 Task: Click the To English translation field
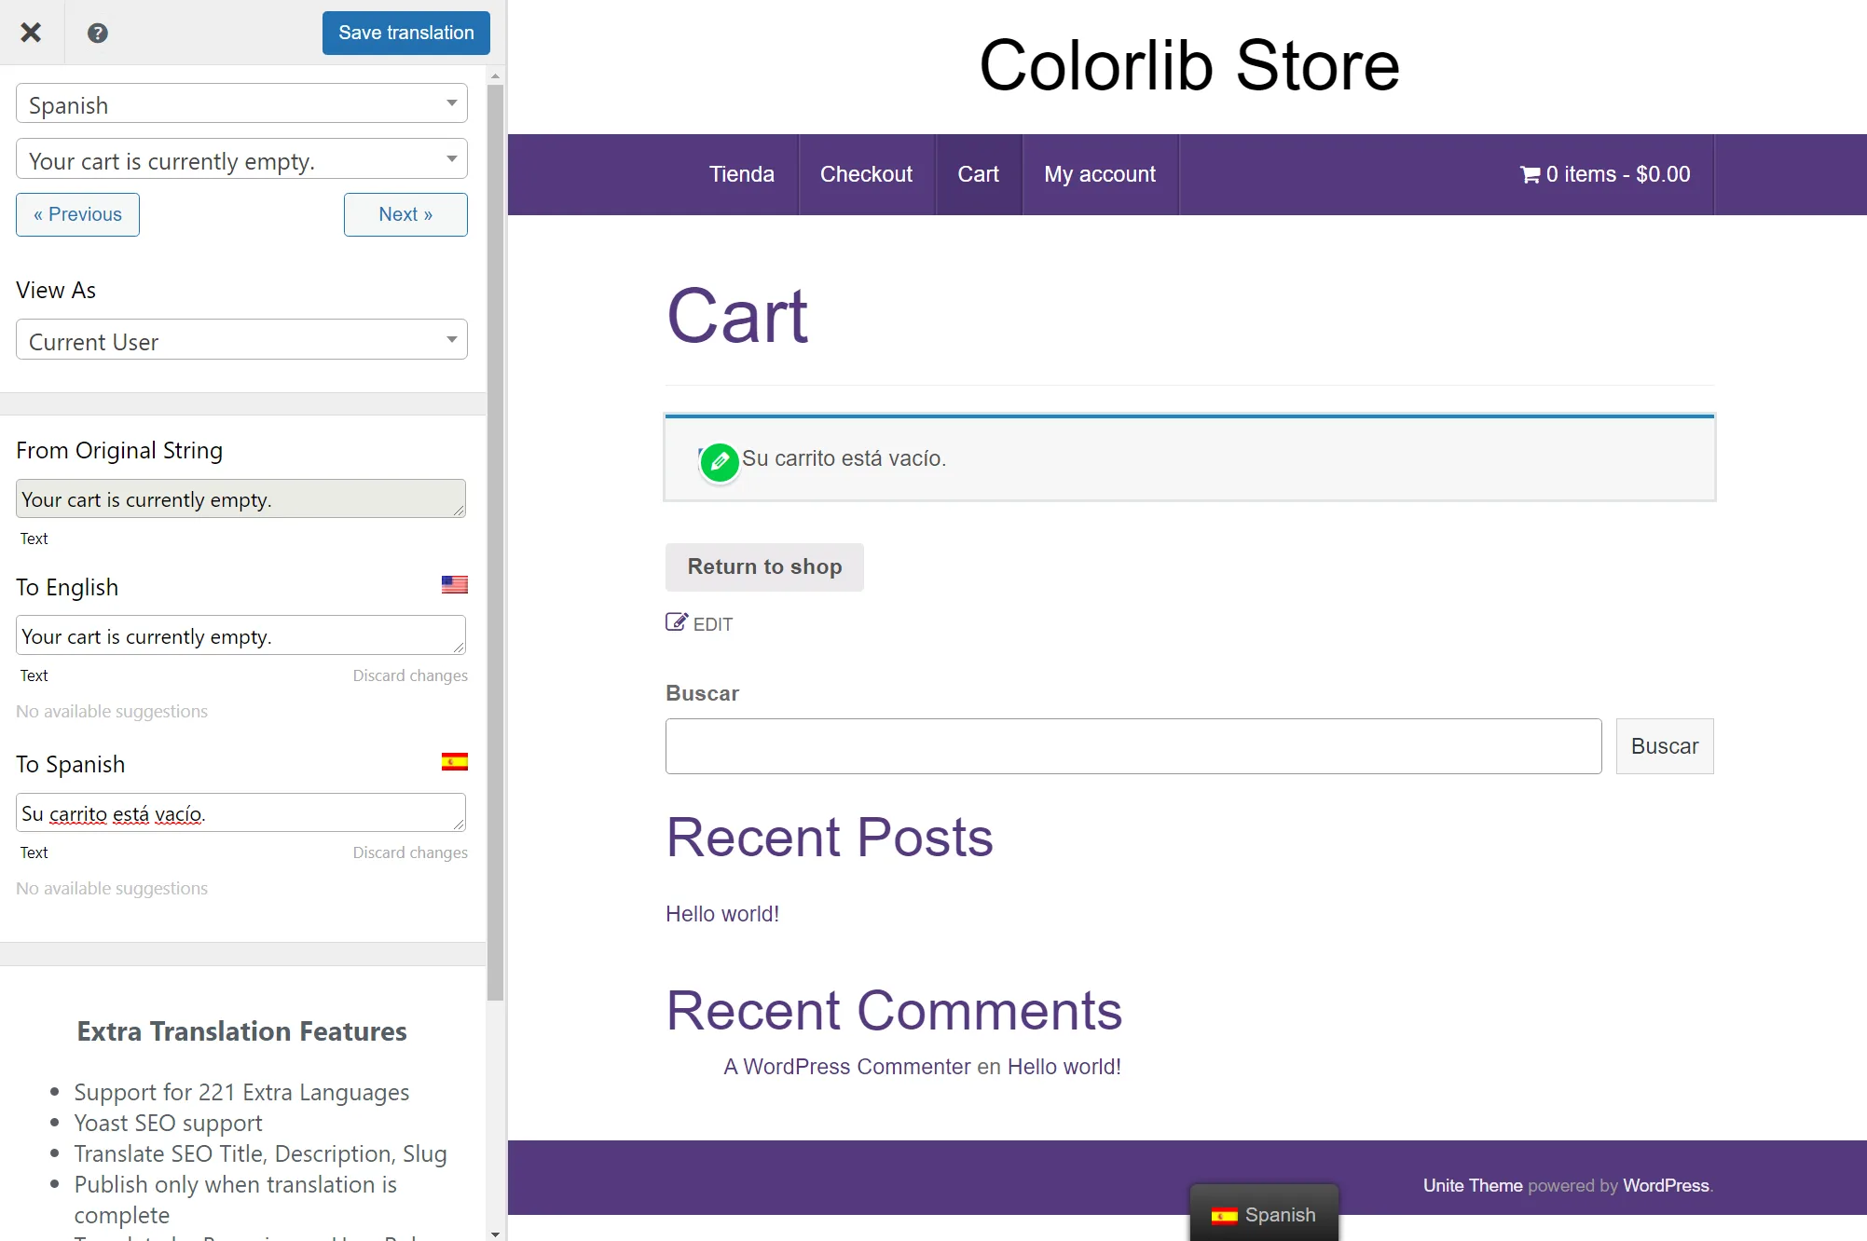pyautogui.click(x=240, y=635)
